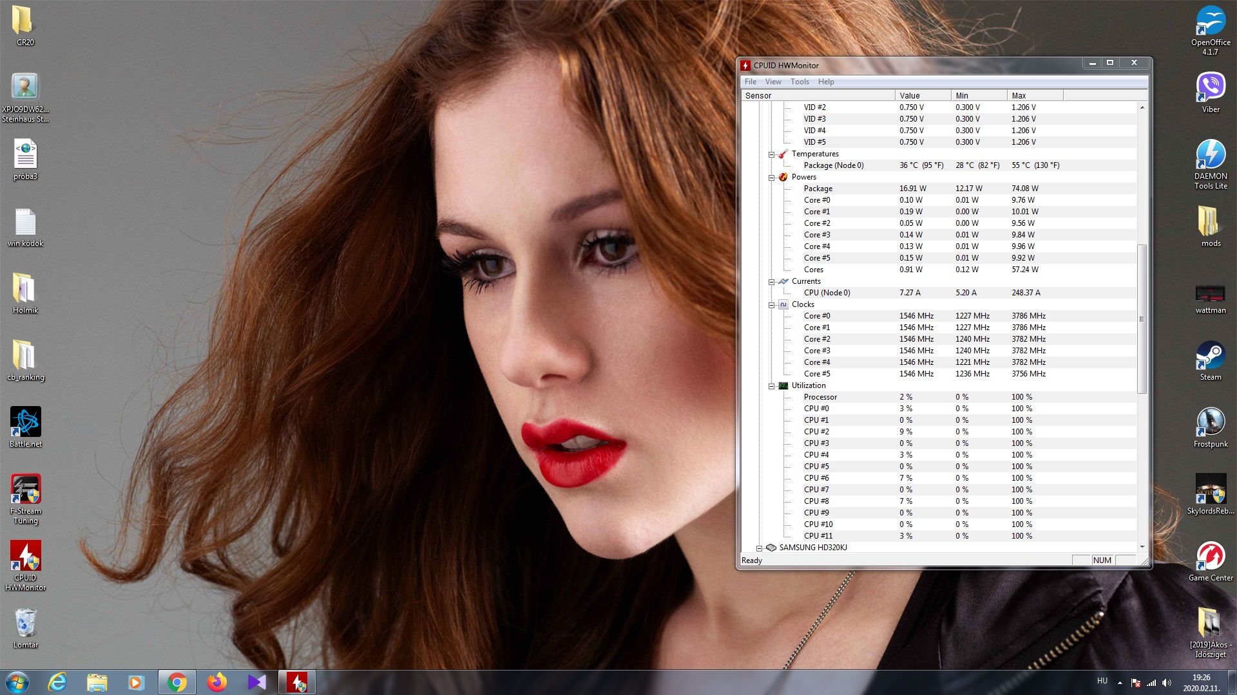Click the Show desktop strip at taskbar end
Image resolution: width=1237 pixels, height=695 pixels.
click(x=1232, y=682)
